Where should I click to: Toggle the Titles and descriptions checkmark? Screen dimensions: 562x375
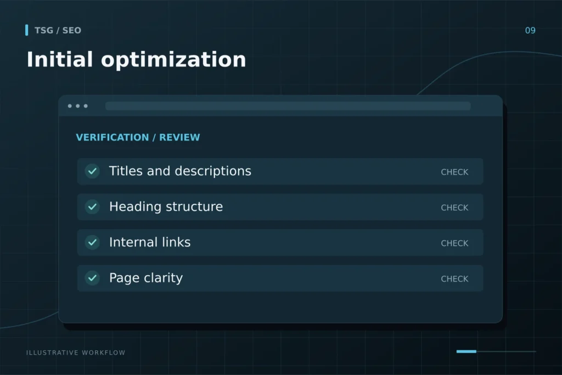point(92,171)
